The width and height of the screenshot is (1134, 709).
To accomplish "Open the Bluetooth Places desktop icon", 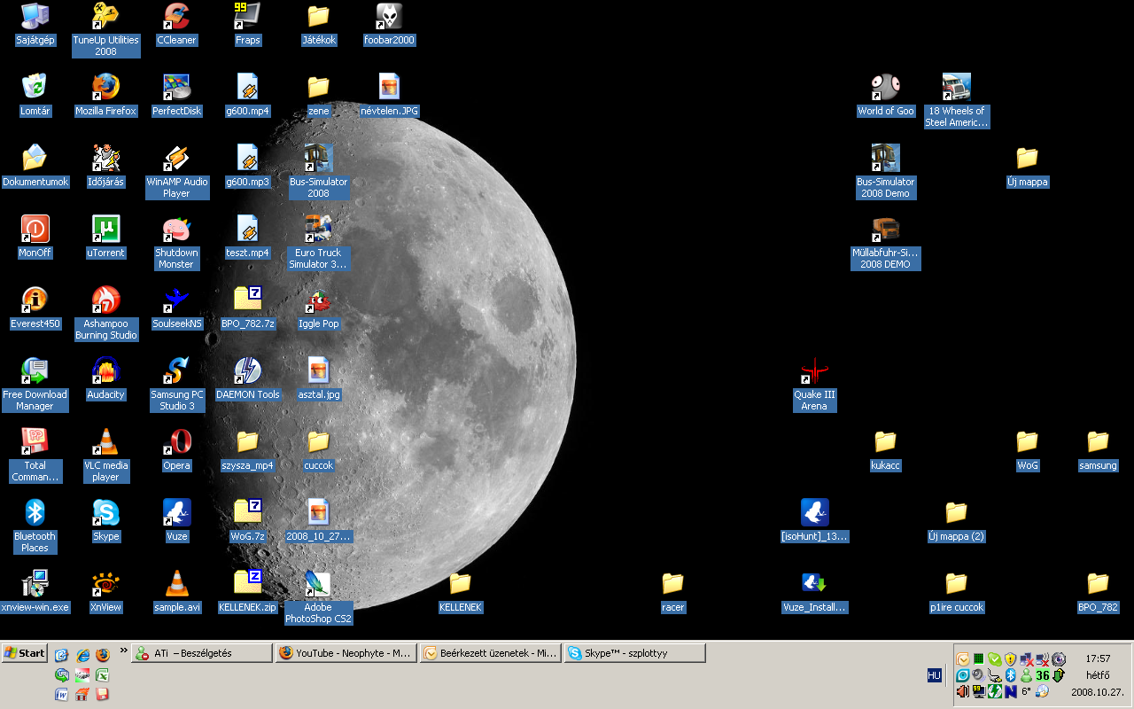I will (35, 526).
